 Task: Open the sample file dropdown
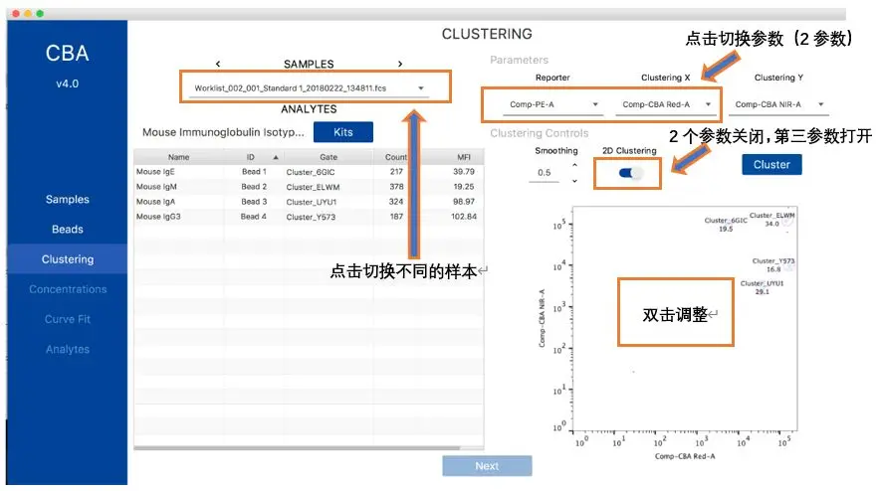(315, 88)
